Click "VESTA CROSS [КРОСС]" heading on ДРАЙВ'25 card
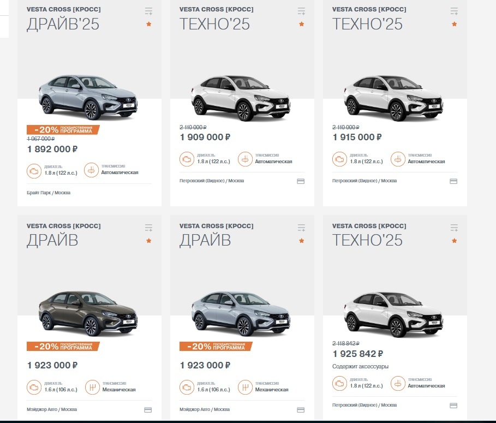Screen dimensions: 496x423 pos(64,9)
